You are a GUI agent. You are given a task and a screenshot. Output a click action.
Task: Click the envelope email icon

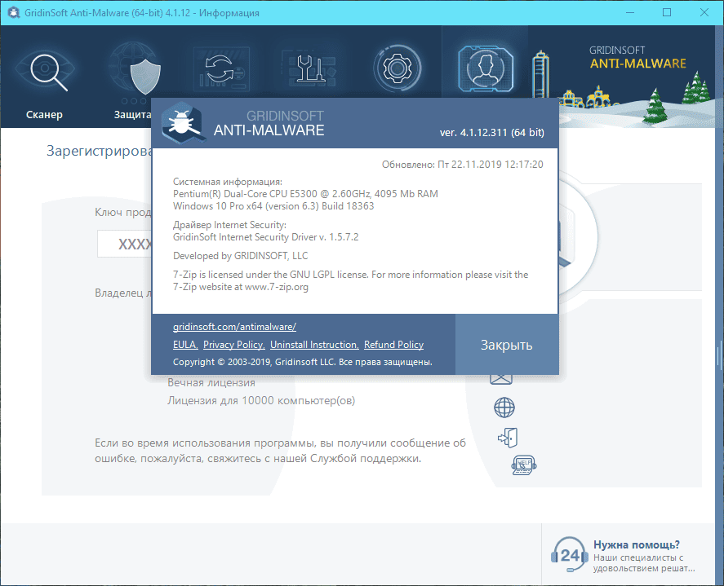pos(501,379)
